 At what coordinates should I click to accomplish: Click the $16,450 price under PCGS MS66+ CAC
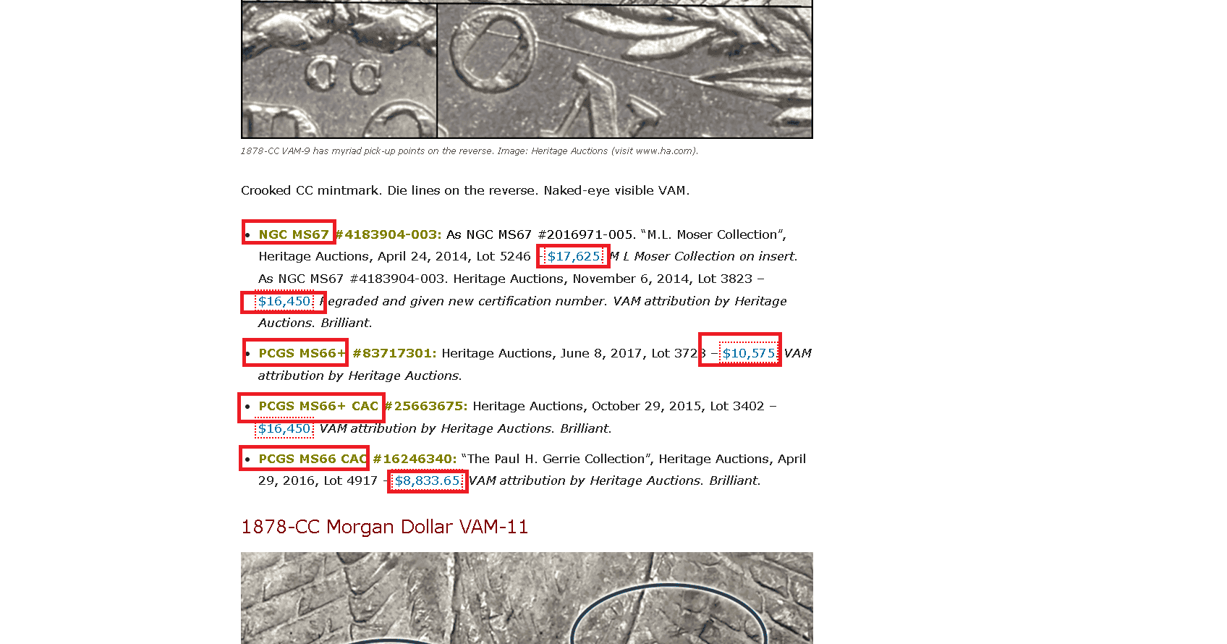[284, 428]
